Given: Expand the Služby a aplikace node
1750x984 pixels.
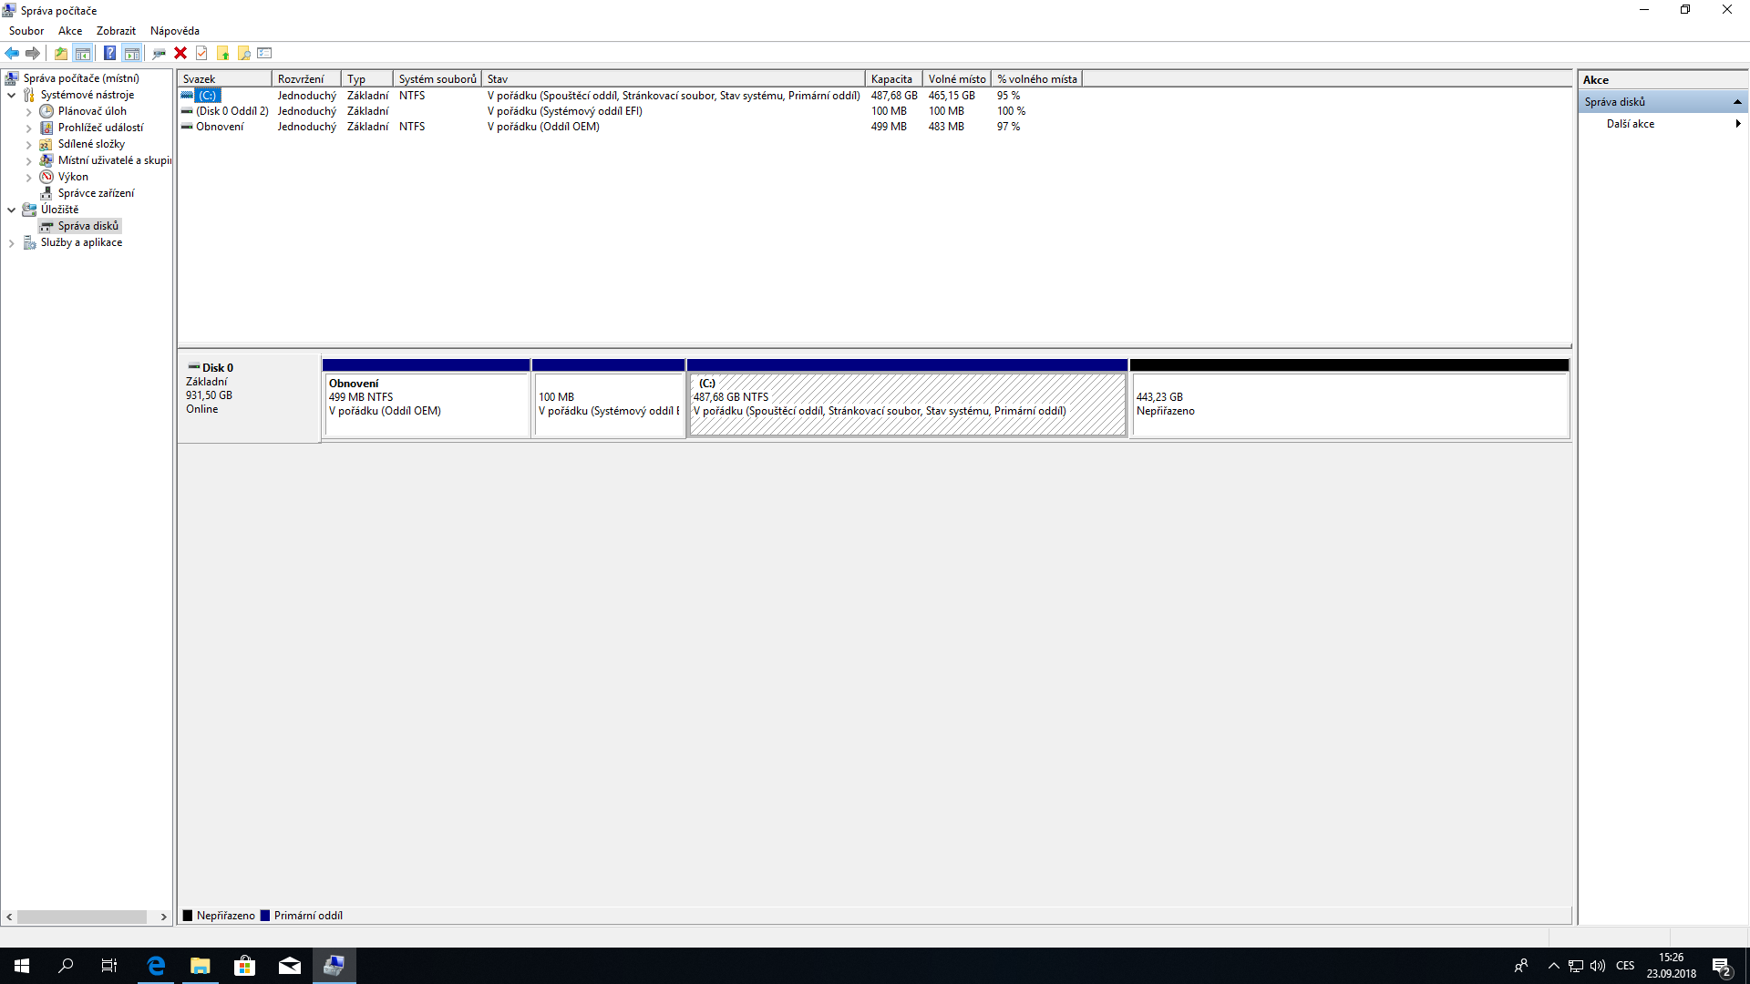Looking at the screenshot, I should click(11, 243).
